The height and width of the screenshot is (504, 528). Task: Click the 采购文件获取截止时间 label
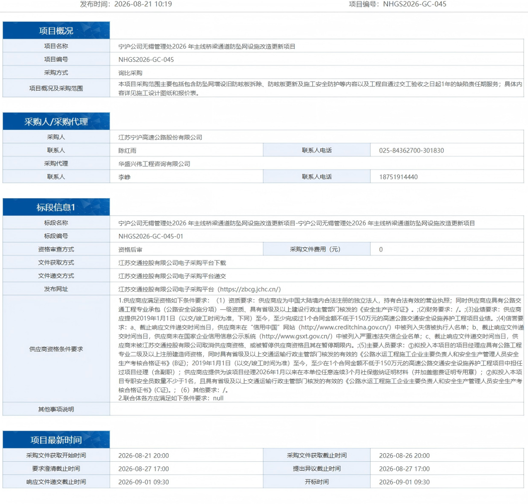(x=316, y=455)
